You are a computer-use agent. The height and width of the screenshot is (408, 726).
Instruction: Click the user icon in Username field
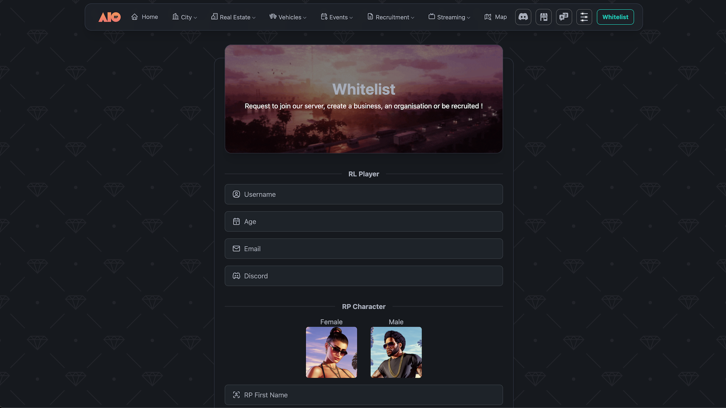point(236,194)
